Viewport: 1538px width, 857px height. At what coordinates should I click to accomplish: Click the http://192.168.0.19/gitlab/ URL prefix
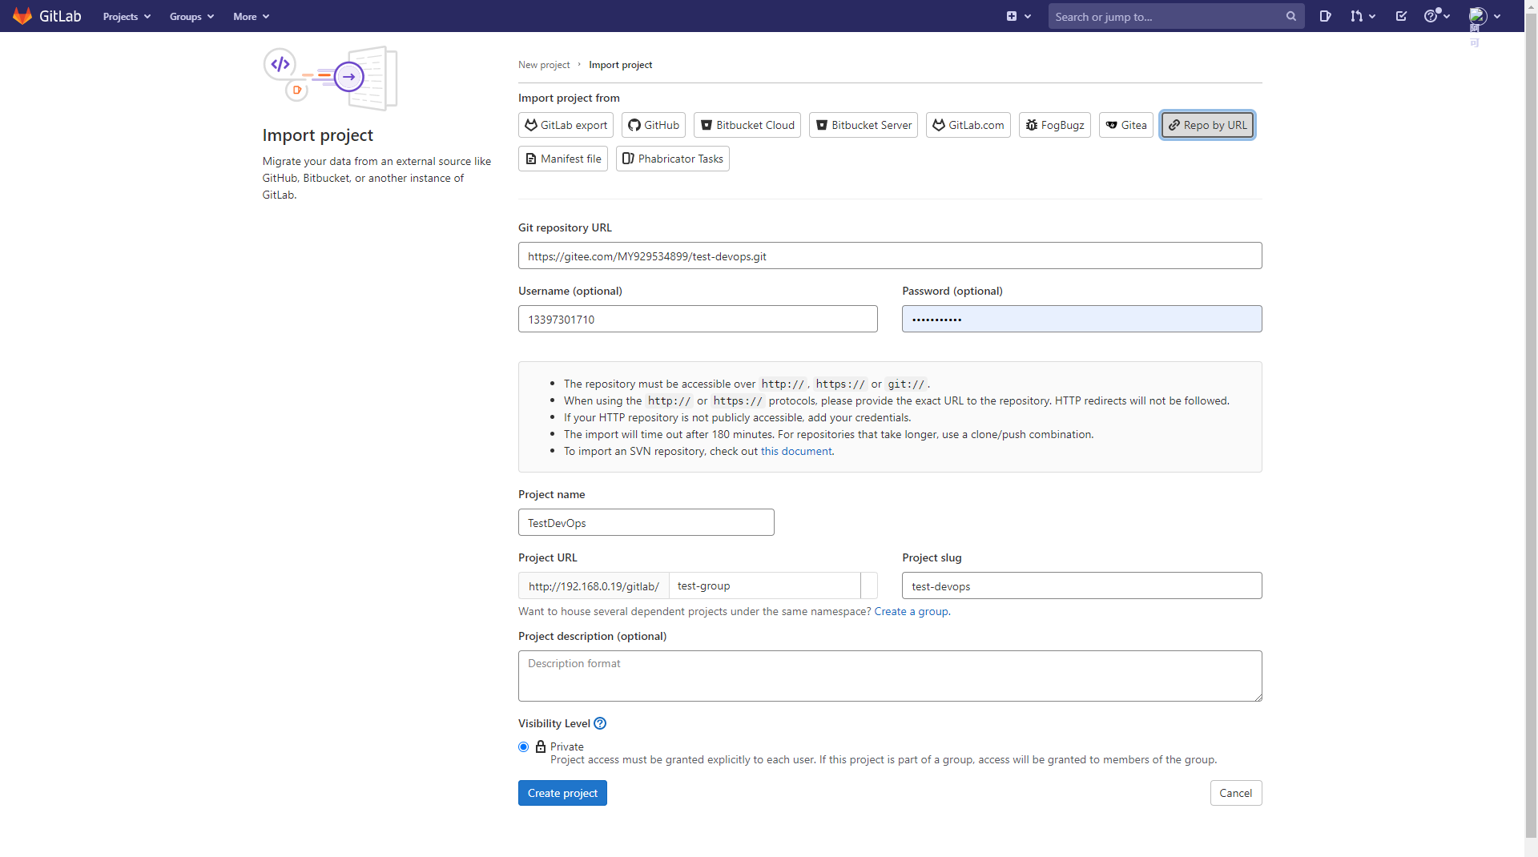point(594,585)
